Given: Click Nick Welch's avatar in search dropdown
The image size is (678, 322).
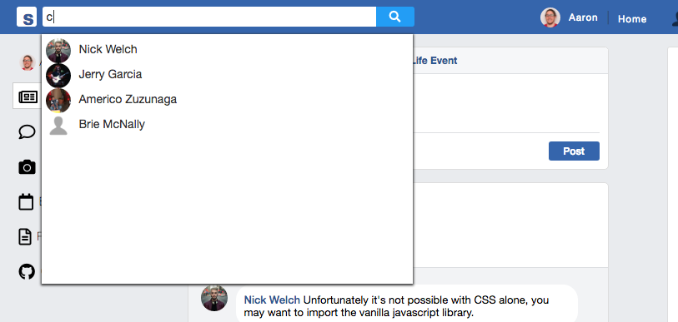Looking at the screenshot, I should click(x=58, y=51).
